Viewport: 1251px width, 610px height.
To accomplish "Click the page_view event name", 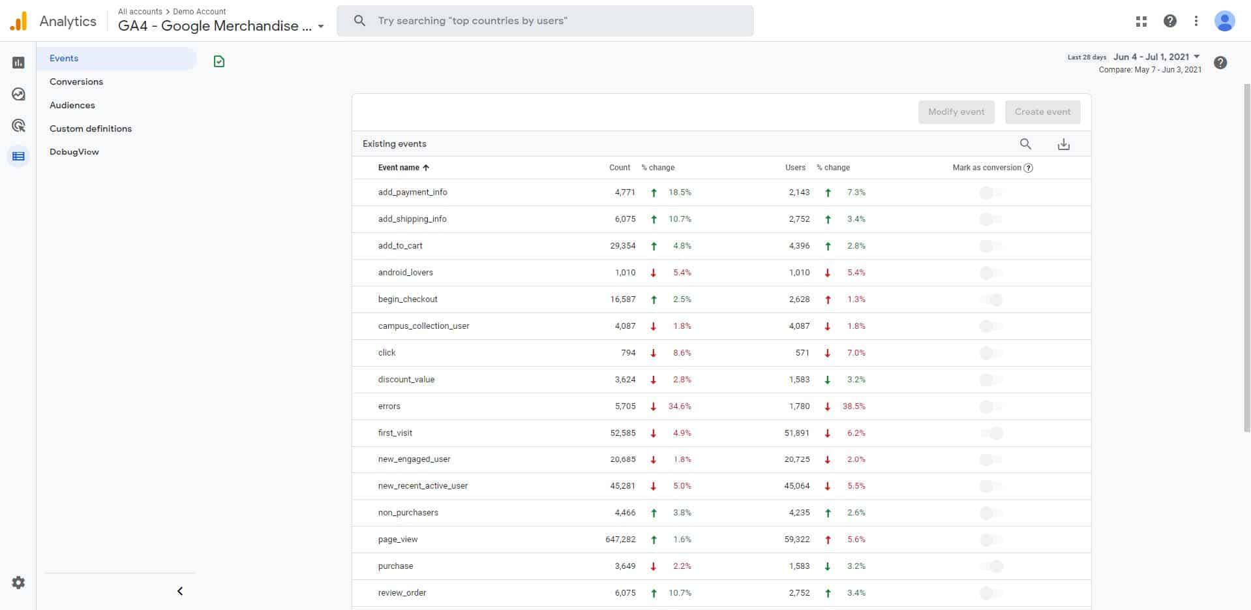I will (398, 540).
